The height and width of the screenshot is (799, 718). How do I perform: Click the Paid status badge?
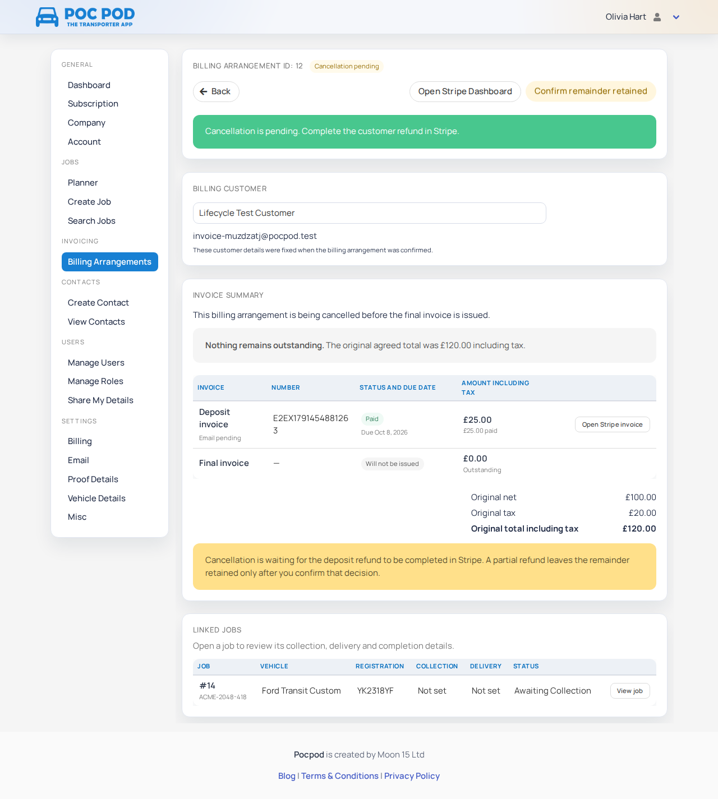tap(372, 419)
